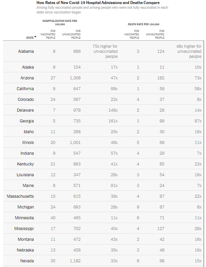Sort by death rate for unvaccinated people
Screen dimensions: 206x267
(x=155, y=34)
